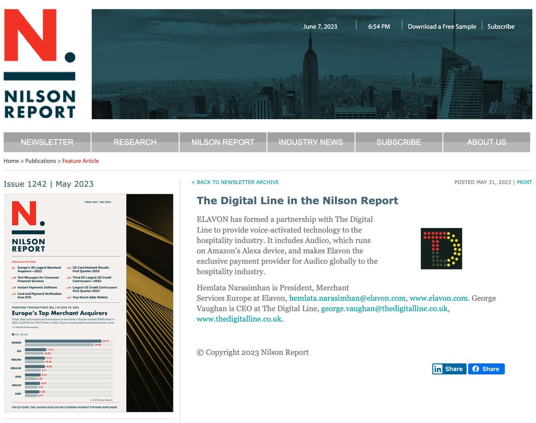Select Feature Article breadcrumb

tap(80, 161)
